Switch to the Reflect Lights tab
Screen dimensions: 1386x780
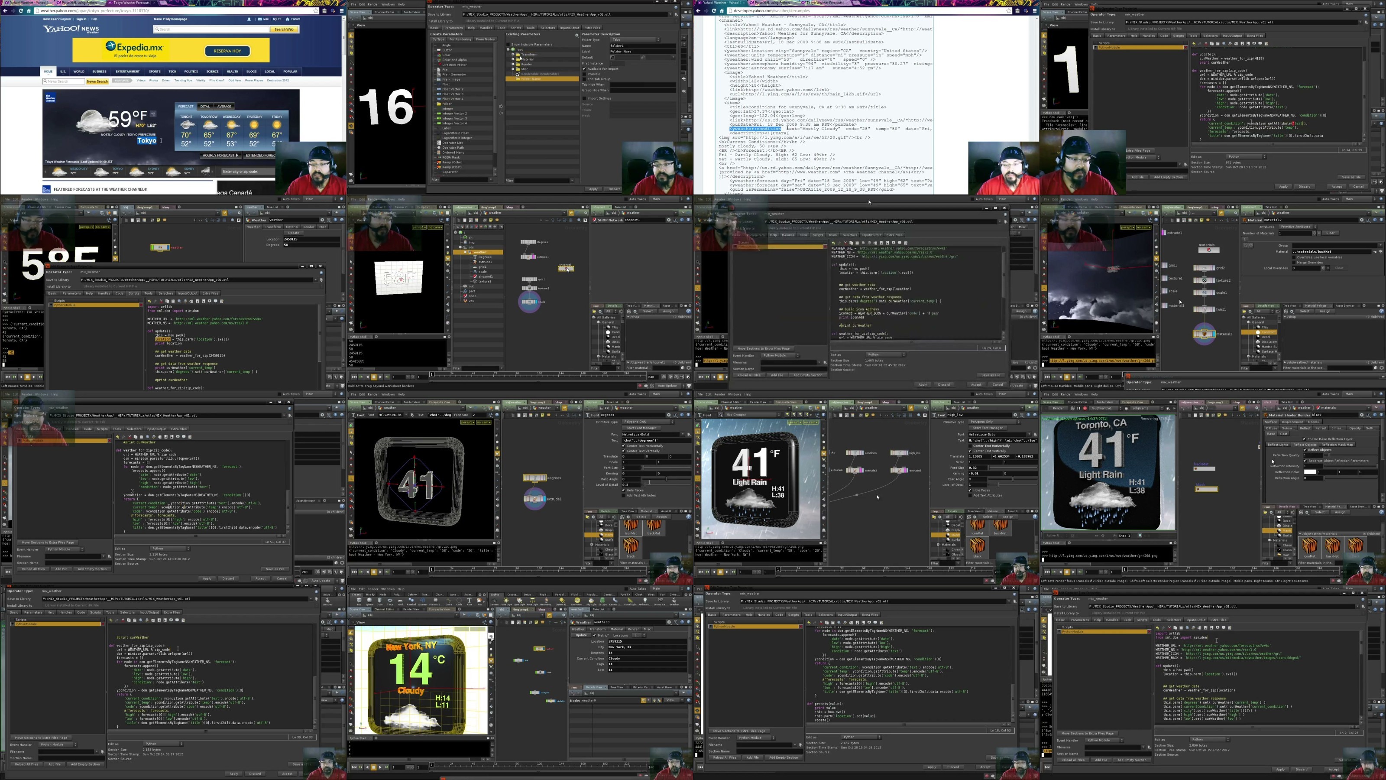(1279, 445)
